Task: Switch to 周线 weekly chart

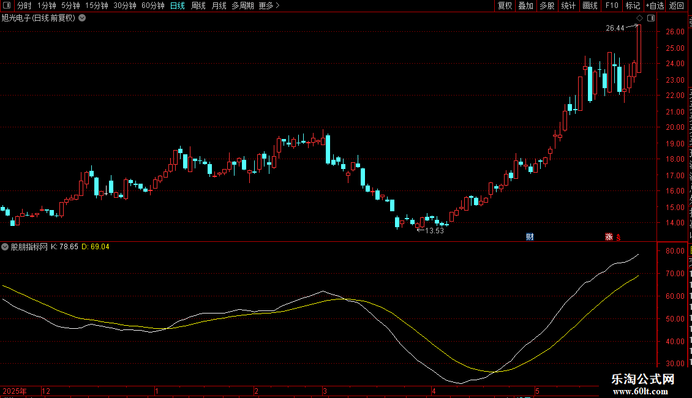Action: [198, 6]
